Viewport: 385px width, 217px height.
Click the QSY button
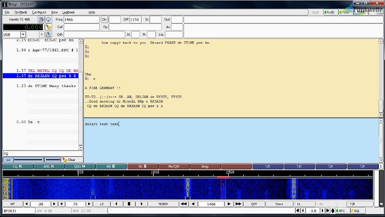254,204
